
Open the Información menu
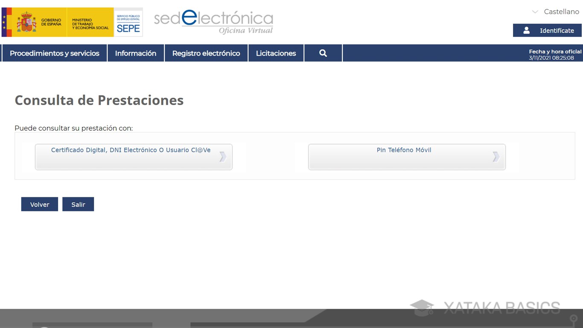[136, 53]
